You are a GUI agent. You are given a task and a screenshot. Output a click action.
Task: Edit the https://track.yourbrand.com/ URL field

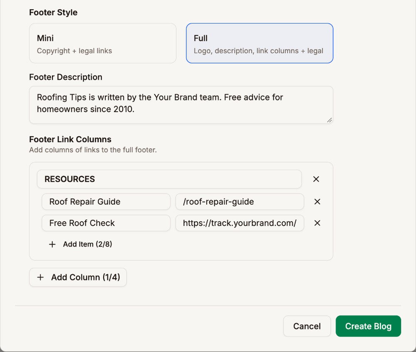click(x=240, y=223)
